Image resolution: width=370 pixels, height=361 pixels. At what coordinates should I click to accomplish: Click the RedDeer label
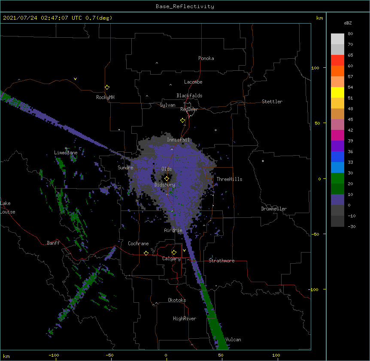pos(189,109)
